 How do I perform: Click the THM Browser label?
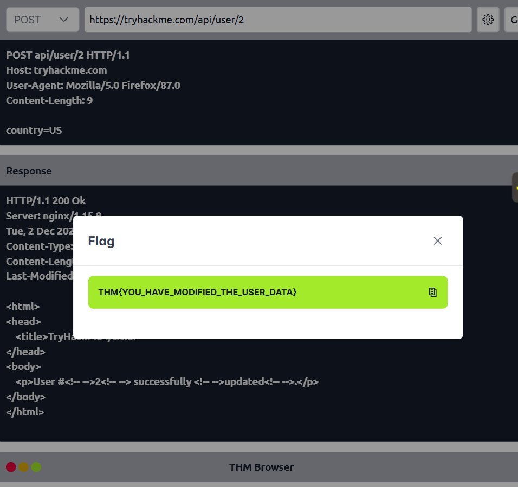coord(262,466)
